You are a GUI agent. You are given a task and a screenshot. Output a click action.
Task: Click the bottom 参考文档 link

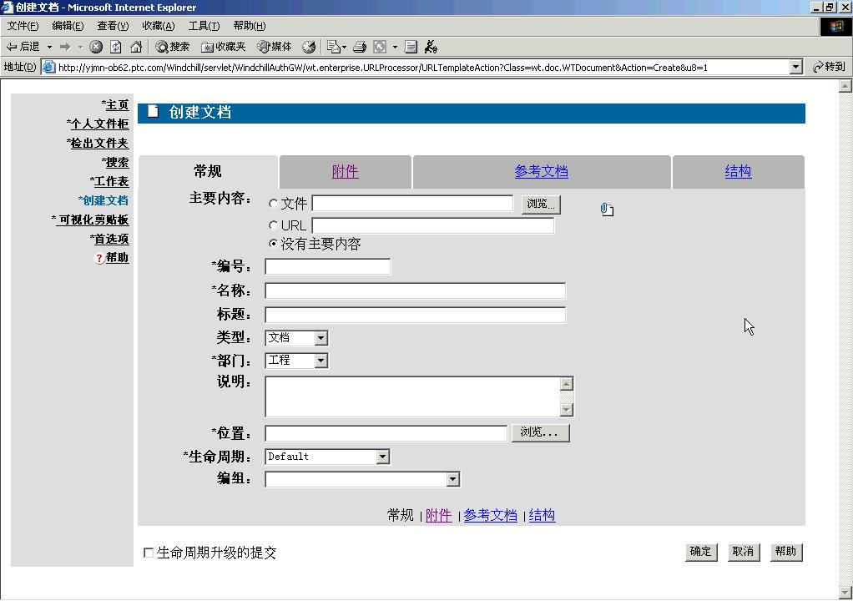pos(490,515)
